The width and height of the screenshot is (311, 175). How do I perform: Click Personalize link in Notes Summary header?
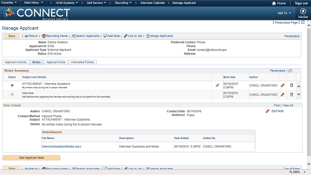coord(277,70)
